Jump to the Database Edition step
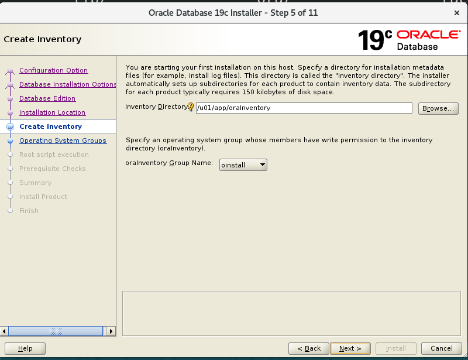This screenshot has width=468, height=360. 47,98
